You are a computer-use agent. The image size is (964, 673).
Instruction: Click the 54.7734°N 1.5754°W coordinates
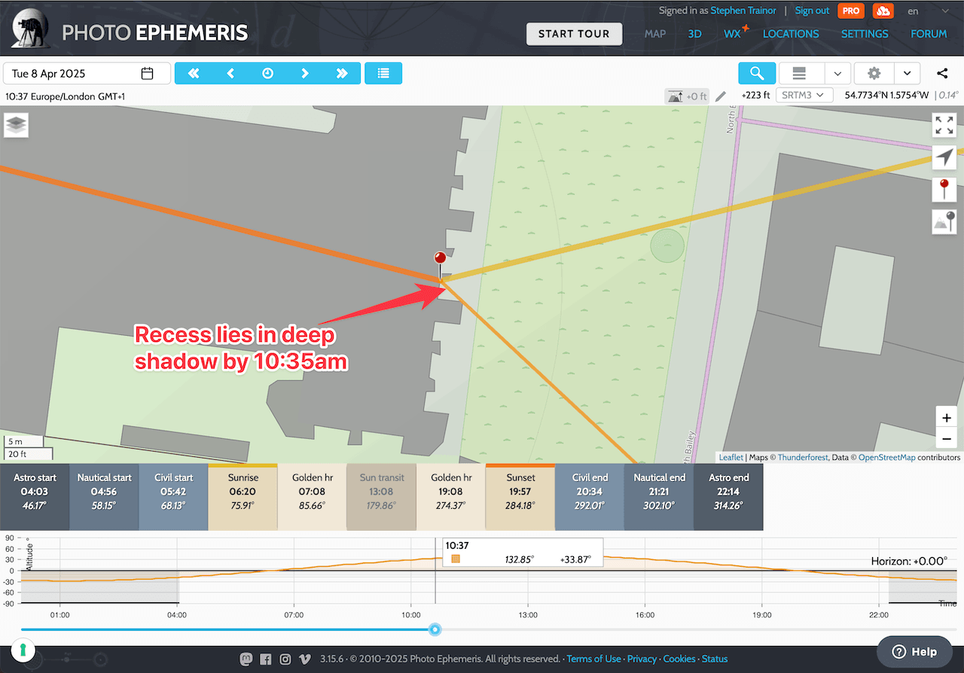tap(887, 96)
